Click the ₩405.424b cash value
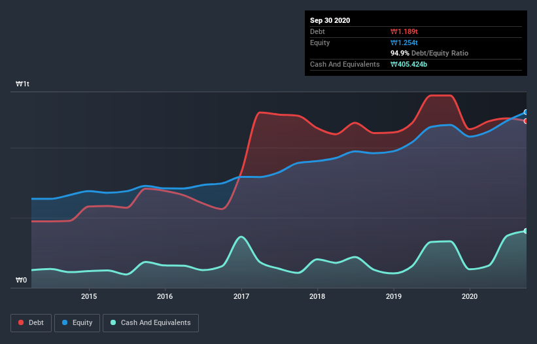The height and width of the screenshot is (344, 537). (409, 64)
